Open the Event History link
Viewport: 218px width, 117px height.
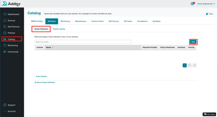coord(42,76)
